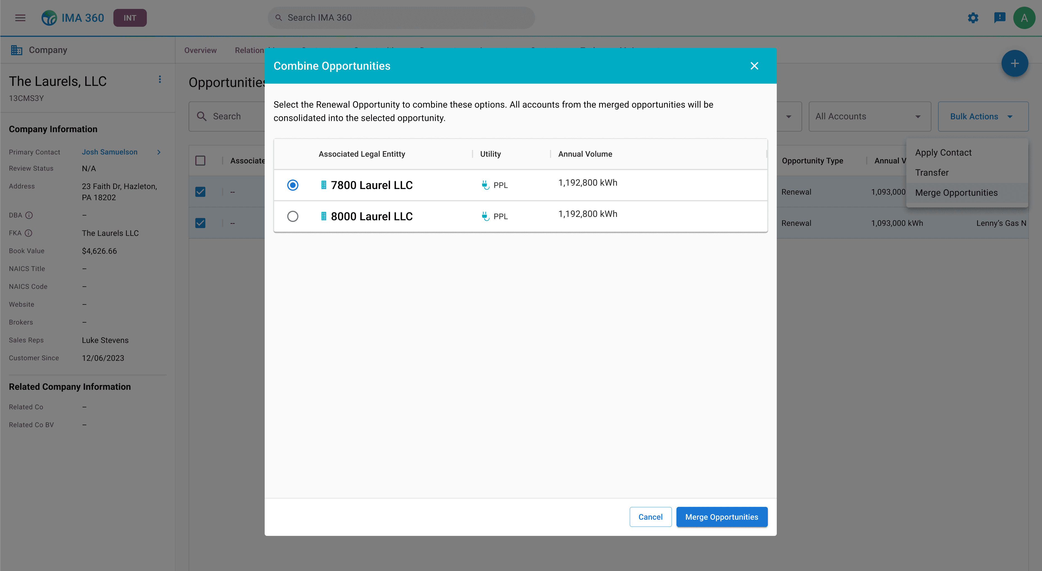Click the Cancel button
The height and width of the screenshot is (571, 1042).
point(650,517)
